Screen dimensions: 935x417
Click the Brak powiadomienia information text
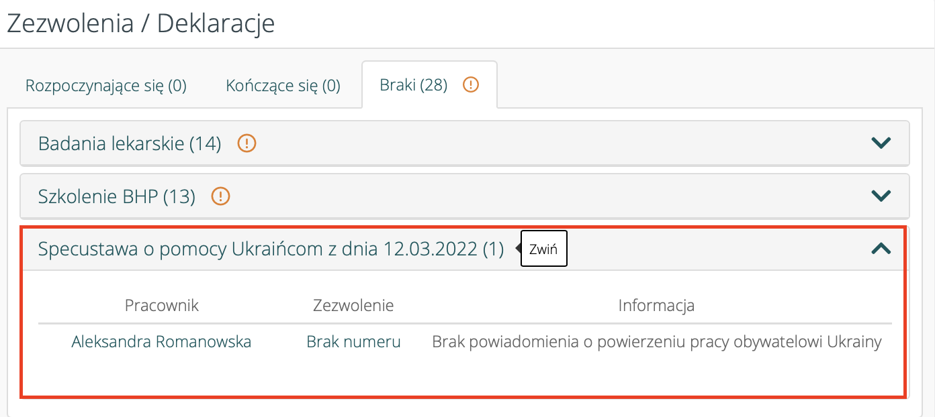tap(656, 342)
